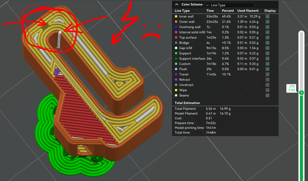The height and width of the screenshot is (181, 308).
Task: Click the red Top surface swatch
Action: (x=176, y=38)
